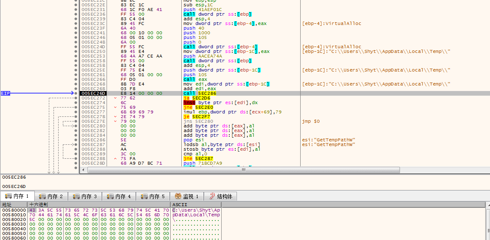Click the 地址 column header in dump
The width and height of the screenshot is (490, 240).
14,204
